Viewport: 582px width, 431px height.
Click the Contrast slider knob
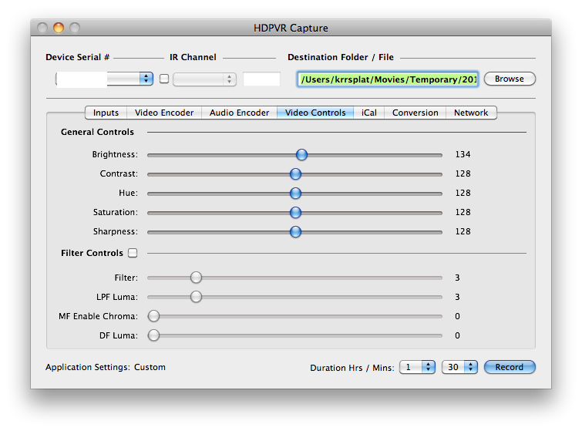295,173
